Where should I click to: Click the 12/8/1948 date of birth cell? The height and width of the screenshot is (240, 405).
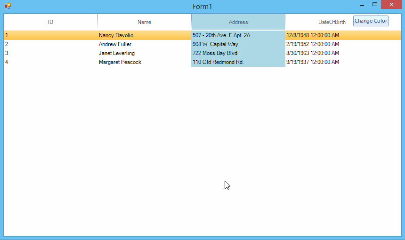tap(312, 35)
